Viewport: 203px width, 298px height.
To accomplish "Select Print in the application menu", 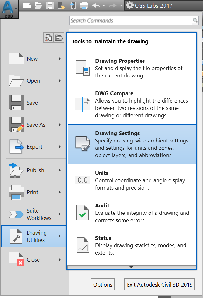I will coord(34,192).
